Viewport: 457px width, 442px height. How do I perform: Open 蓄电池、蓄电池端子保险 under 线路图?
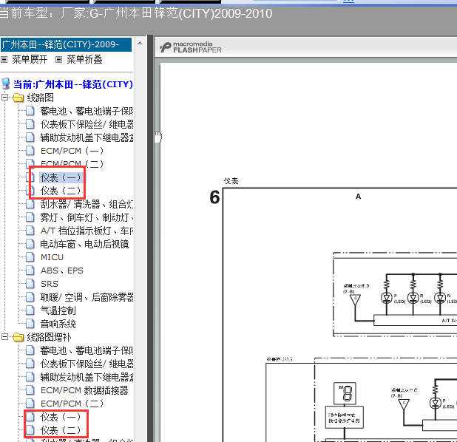87,111
